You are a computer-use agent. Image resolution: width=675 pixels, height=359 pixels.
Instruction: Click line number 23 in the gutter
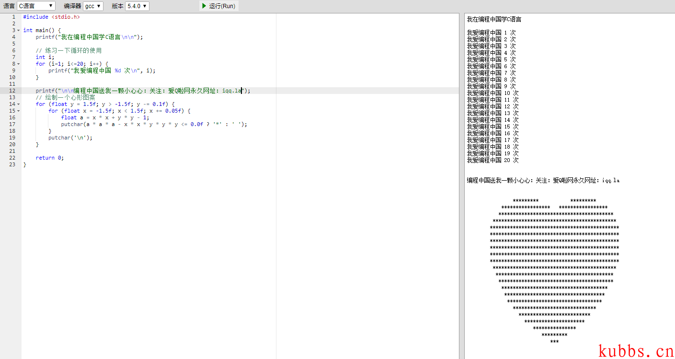coord(12,164)
